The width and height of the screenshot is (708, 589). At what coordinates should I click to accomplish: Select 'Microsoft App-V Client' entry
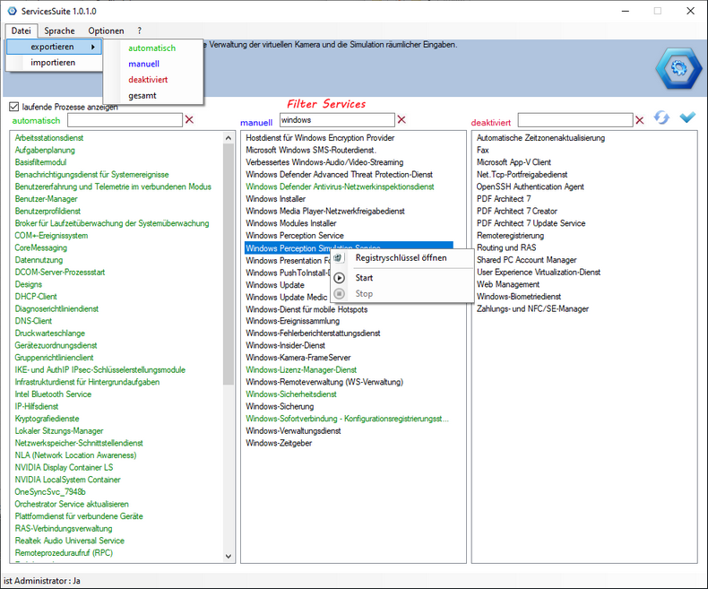point(514,162)
